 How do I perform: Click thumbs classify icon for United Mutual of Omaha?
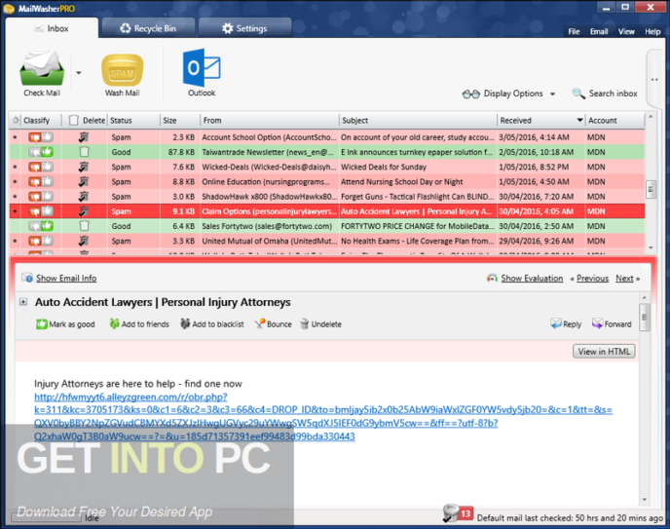(x=41, y=241)
